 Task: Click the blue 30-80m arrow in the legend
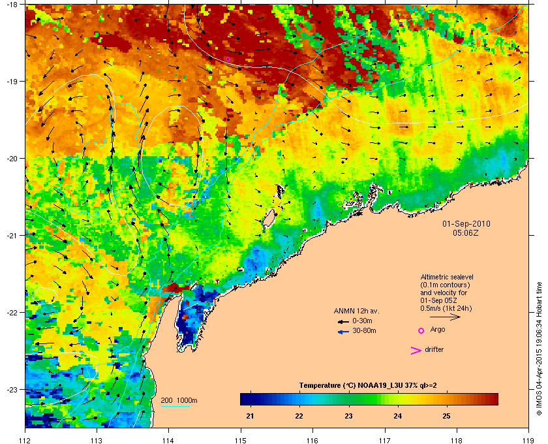pos(344,332)
